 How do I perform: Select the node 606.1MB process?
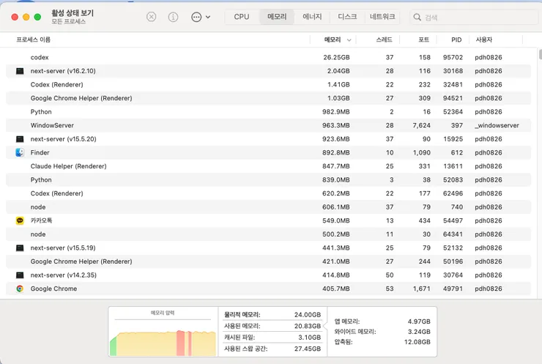[x=268, y=207]
